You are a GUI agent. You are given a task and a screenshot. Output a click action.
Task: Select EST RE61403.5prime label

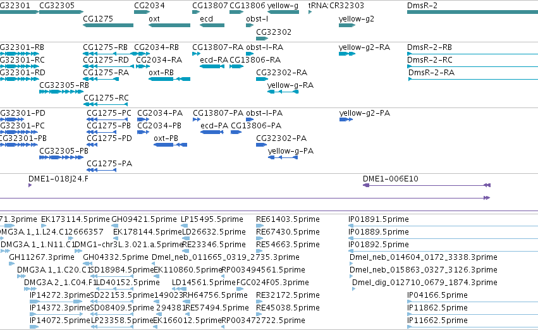(x=288, y=219)
